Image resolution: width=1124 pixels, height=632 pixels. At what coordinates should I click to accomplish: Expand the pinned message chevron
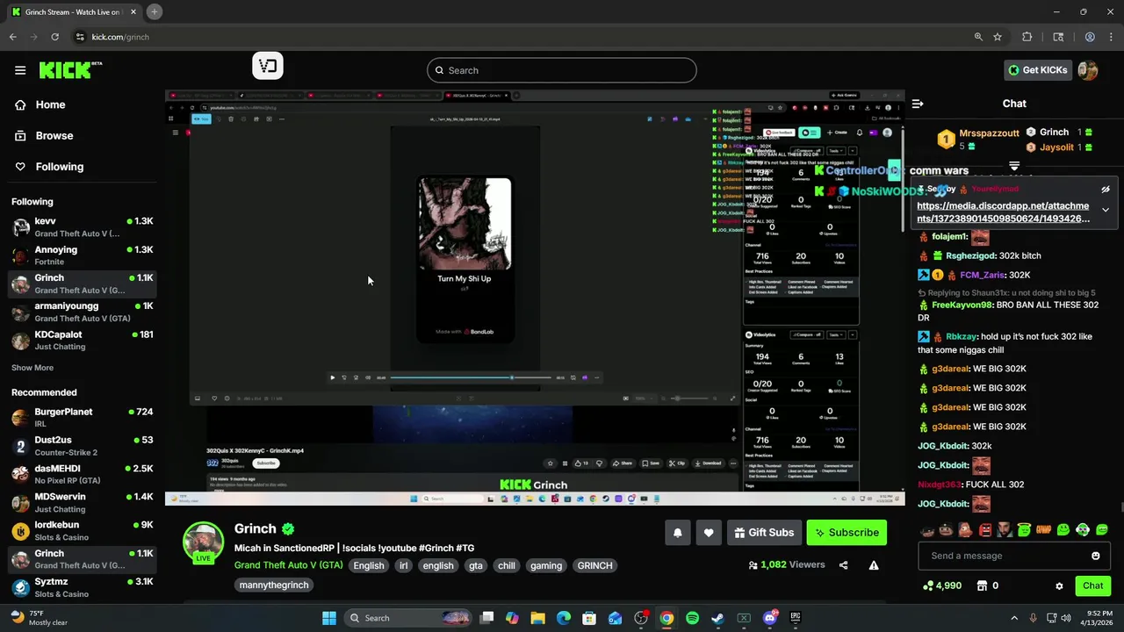1106,210
